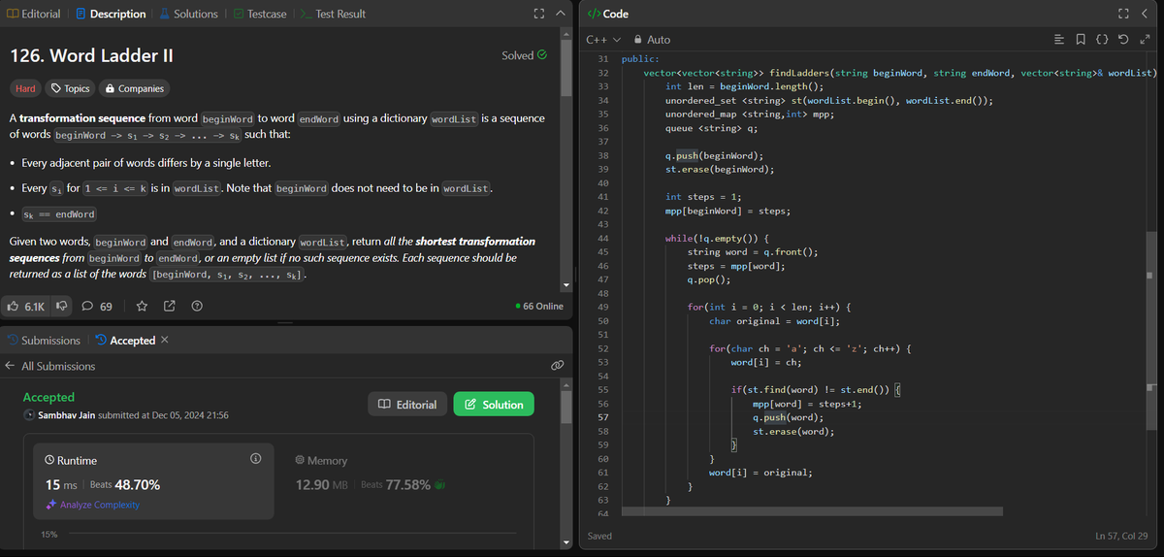This screenshot has width=1164, height=557.
Task: Copy submission link icon
Action: (x=557, y=366)
